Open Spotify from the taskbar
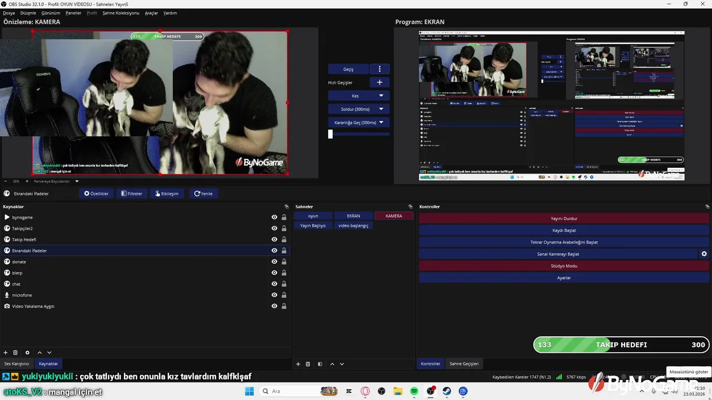Image resolution: width=712 pixels, height=400 pixels. pyautogui.click(x=414, y=391)
